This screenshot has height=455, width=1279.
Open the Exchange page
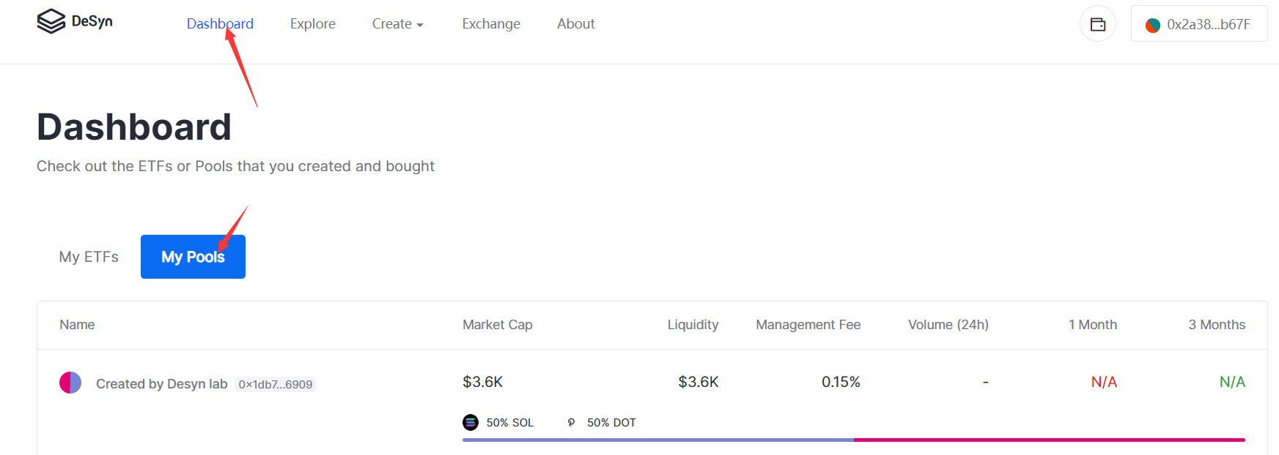point(491,24)
